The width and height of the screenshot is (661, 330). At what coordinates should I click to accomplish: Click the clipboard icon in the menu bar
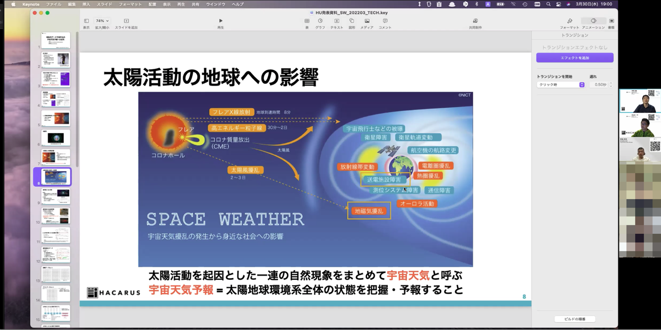coord(439,4)
